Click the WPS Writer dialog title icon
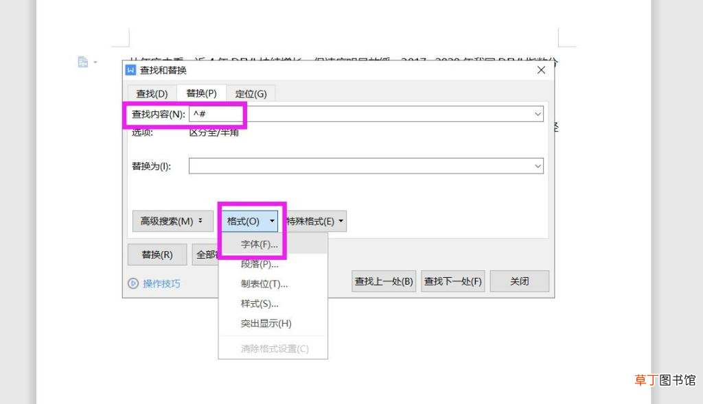The image size is (703, 404). (130, 71)
